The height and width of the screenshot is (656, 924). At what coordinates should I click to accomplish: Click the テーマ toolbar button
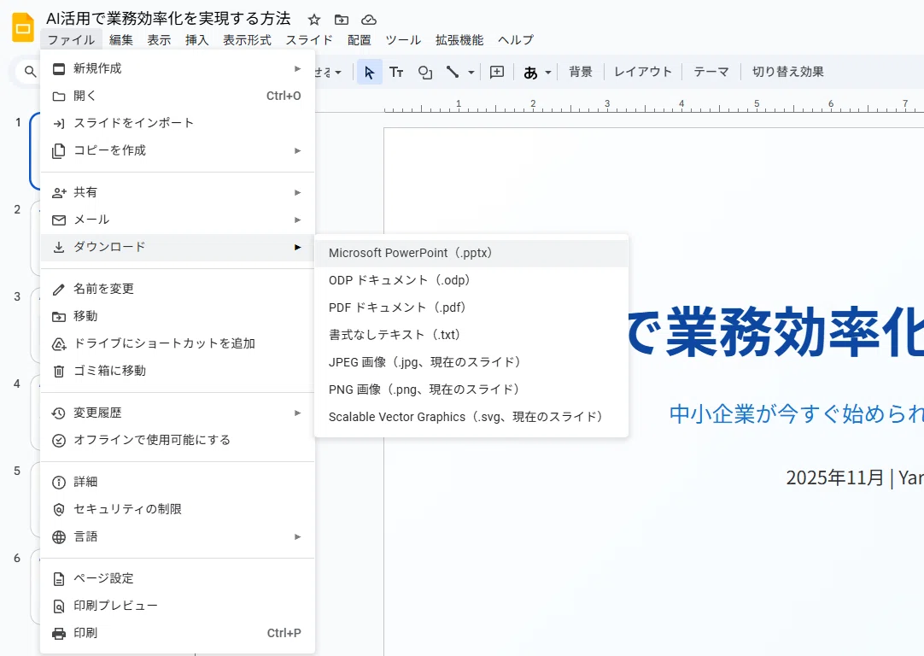click(x=711, y=72)
